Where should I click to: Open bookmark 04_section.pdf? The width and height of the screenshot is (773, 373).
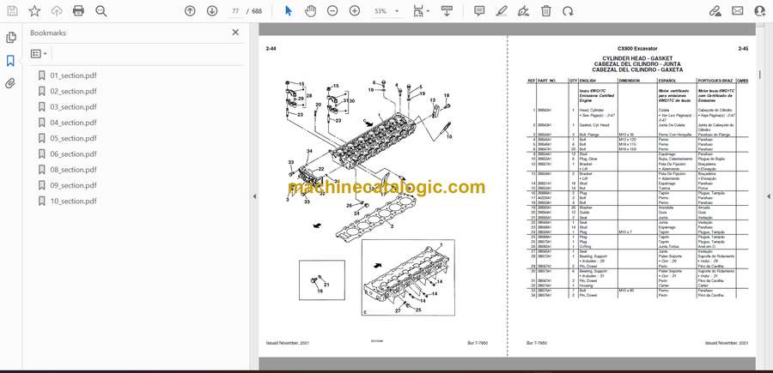(x=73, y=123)
